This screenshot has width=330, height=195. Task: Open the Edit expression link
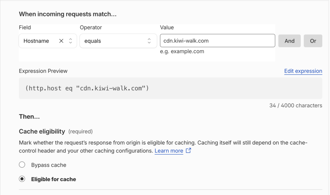click(x=303, y=71)
